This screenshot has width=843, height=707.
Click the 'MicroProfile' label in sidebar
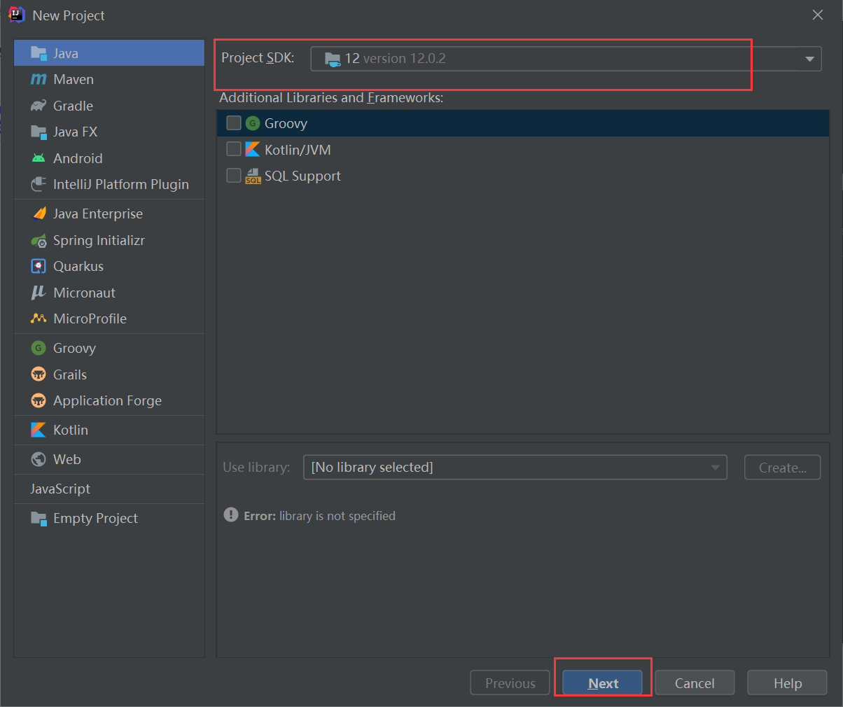point(90,318)
